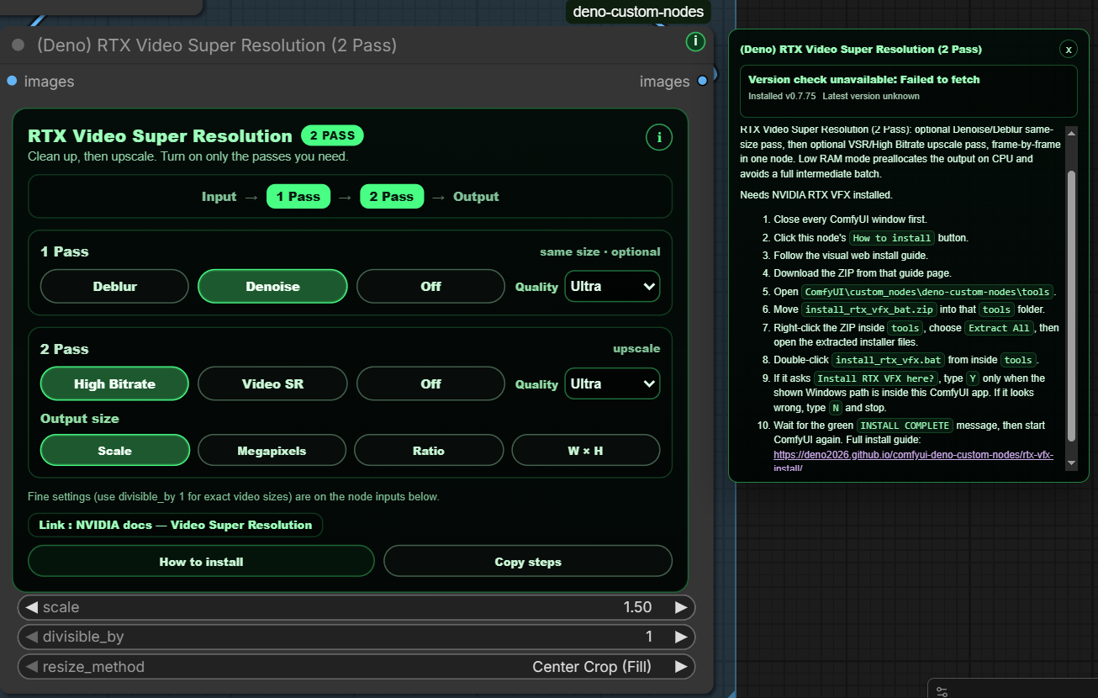
Task: Click the 'ComfyUI\custom_nodes\deno-custom-nodes\tools' path label
Action: 927,292
